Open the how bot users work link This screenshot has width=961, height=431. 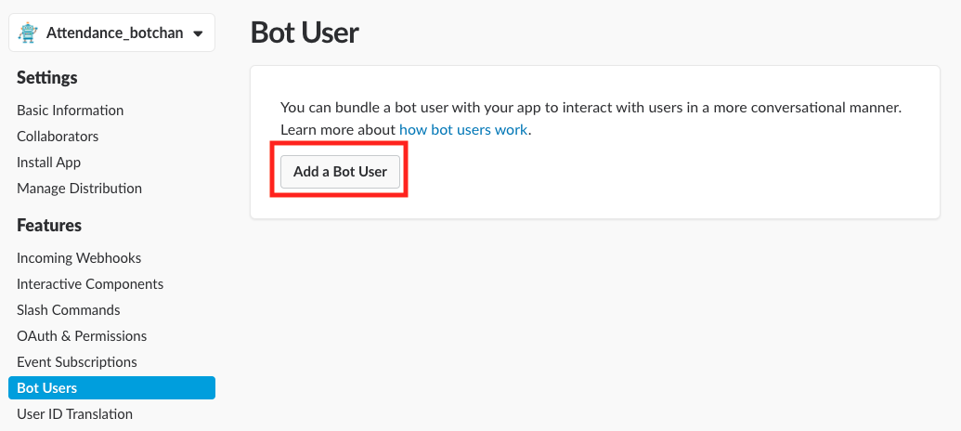click(x=463, y=130)
